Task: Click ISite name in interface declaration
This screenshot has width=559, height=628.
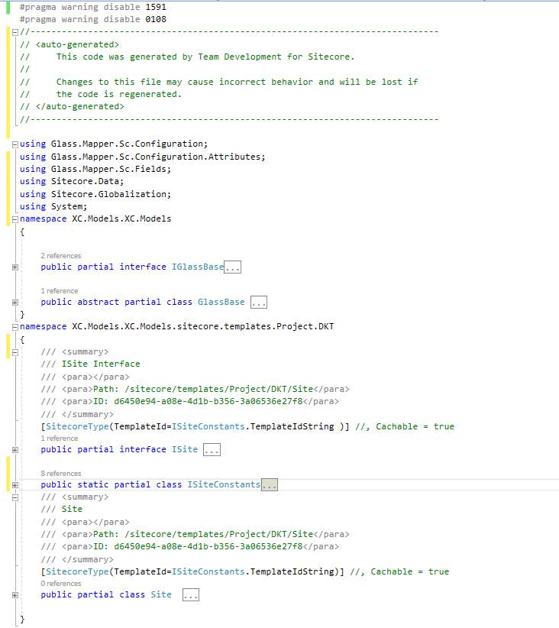Action: (185, 449)
